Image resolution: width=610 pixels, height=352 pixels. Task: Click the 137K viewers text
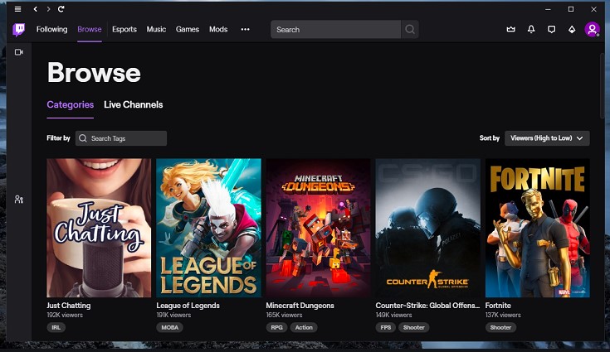point(503,315)
